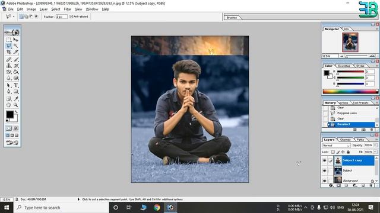This screenshot has width=380, height=213.
Task: Open the Opacity slider arrow
Action: point(375,145)
